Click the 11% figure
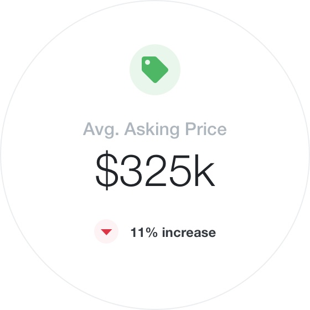The height and width of the screenshot is (310, 310). [x=144, y=232]
